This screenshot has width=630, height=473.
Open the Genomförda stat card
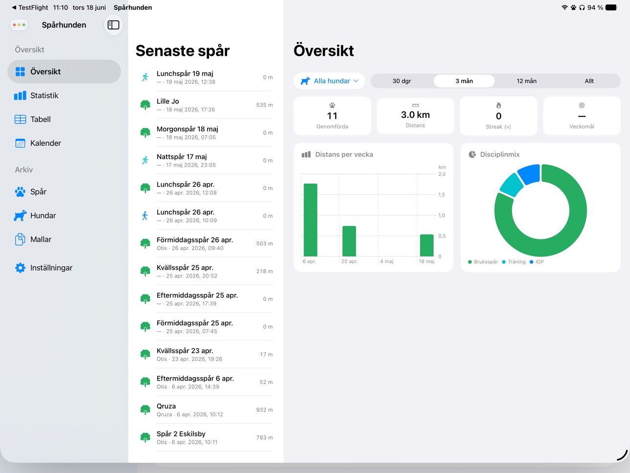(332, 116)
